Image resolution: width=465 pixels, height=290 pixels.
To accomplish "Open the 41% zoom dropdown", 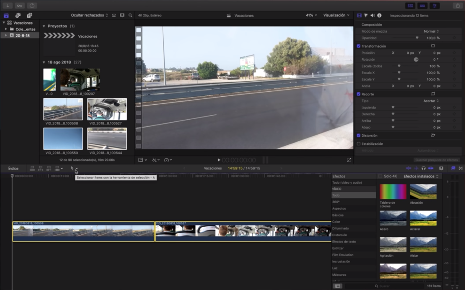I will pos(311,15).
